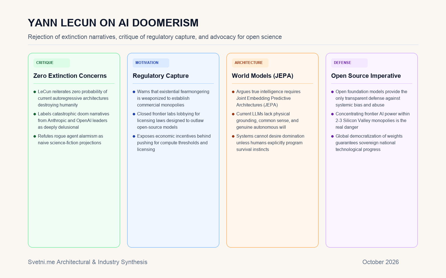
Task: Select the "World Models (JEPA)" heading
Action: tap(263, 76)
